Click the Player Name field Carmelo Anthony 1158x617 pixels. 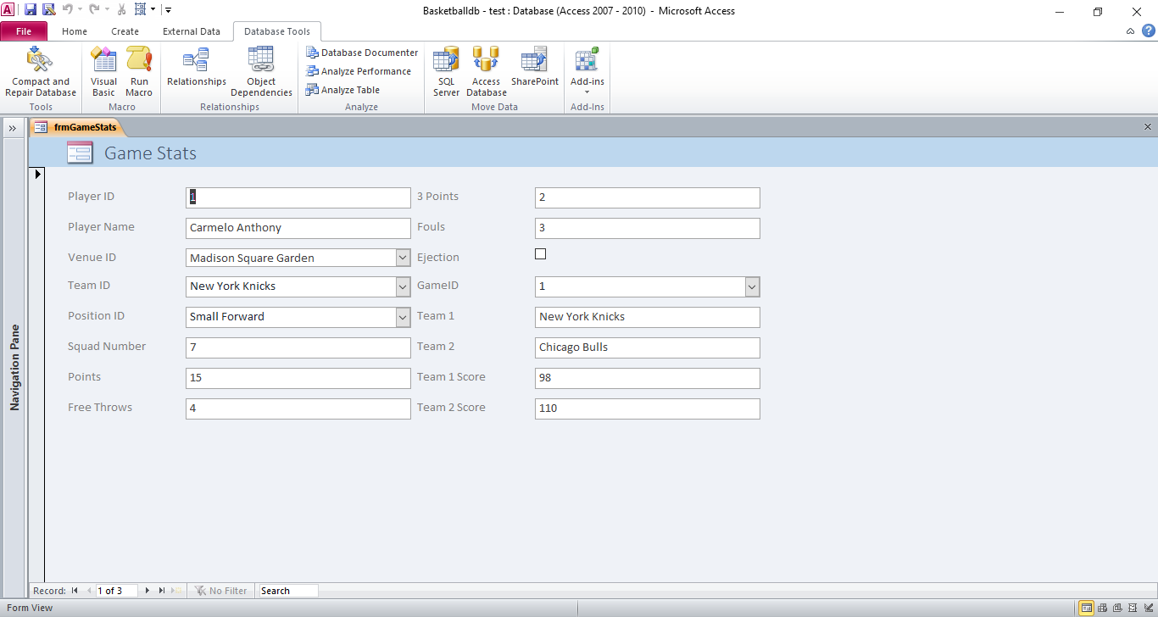point(298,228)
